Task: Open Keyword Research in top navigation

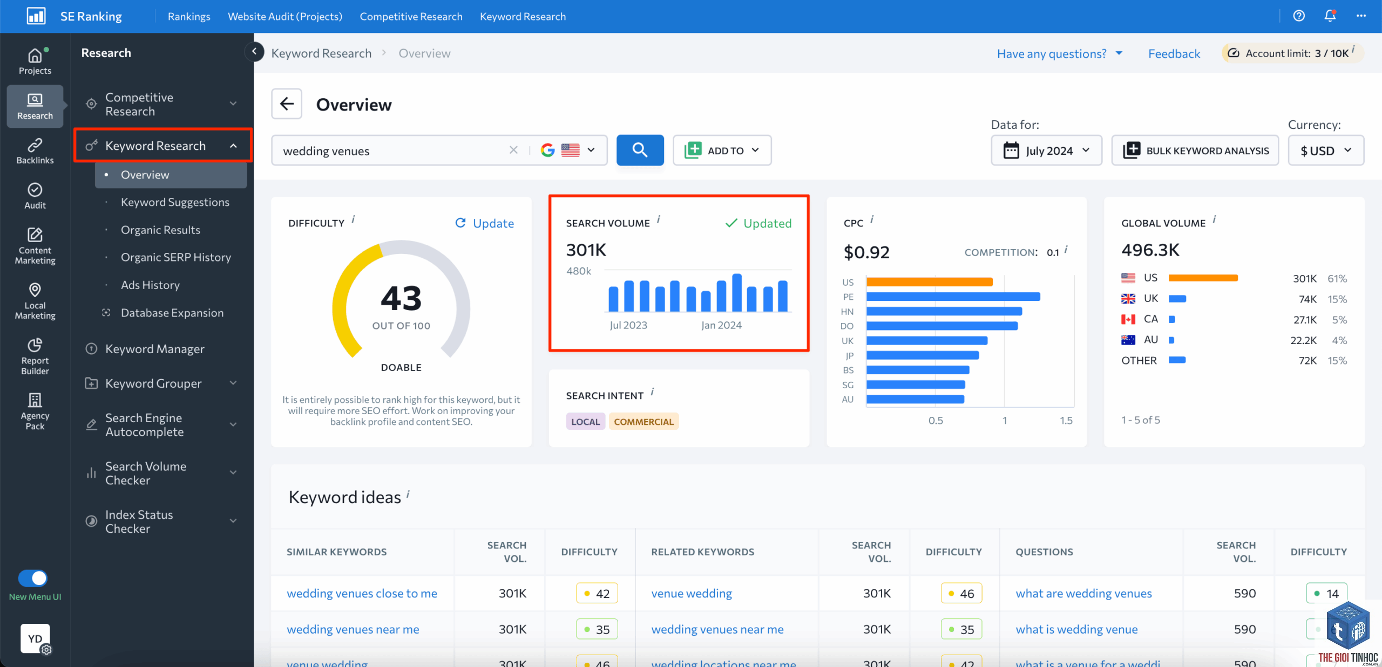Action: pos(523,16)
